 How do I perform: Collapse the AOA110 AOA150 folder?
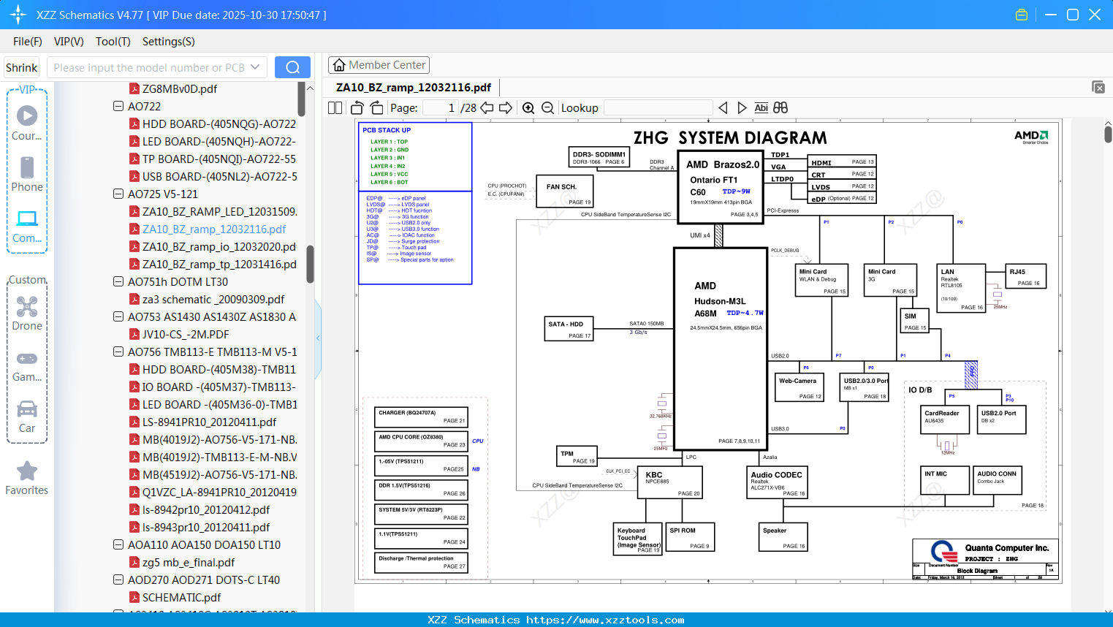(x=118, y=544)
